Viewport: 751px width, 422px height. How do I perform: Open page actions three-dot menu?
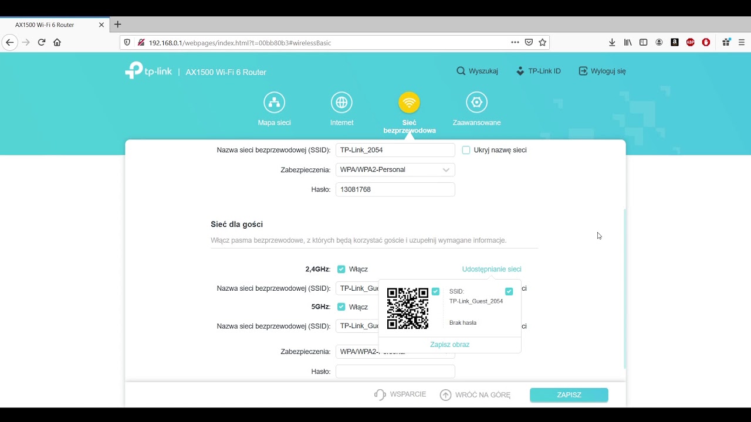pos(515,42)
